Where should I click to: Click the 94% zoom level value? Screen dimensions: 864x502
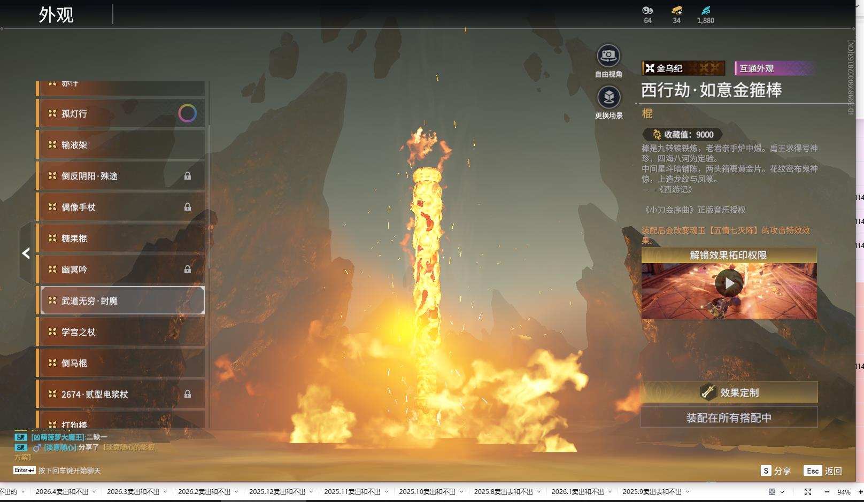coord(844,492)
